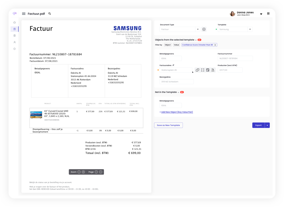Open the Donna Jones account menu

[261, 14]
